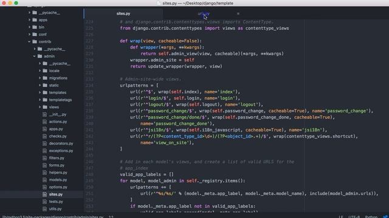Expand the apps folder chevron

pyautogui.click(x=29, y=20)
